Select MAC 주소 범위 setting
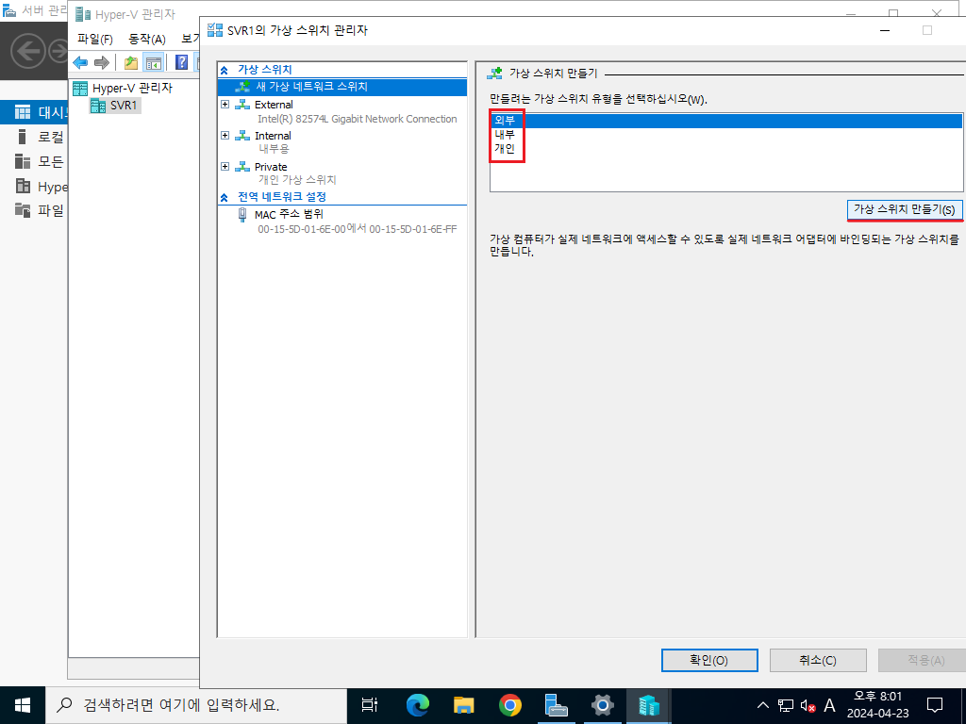The height and width of the screenshot is (724, 966). click(289, 214)
